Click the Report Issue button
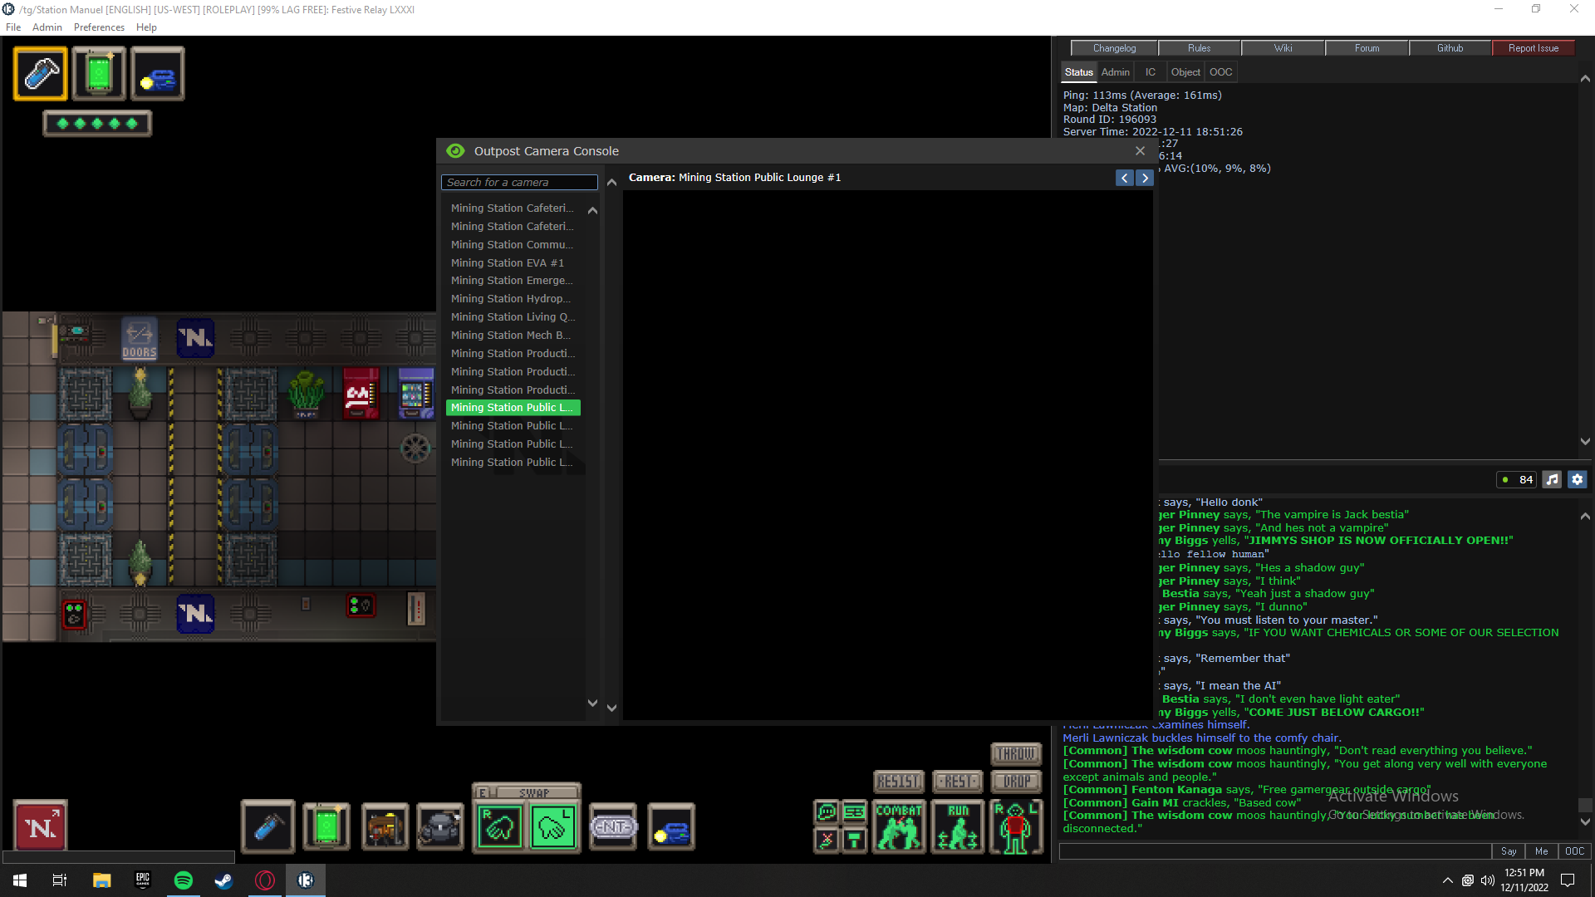1595x897 pixels. click(x=1533, y=47)
